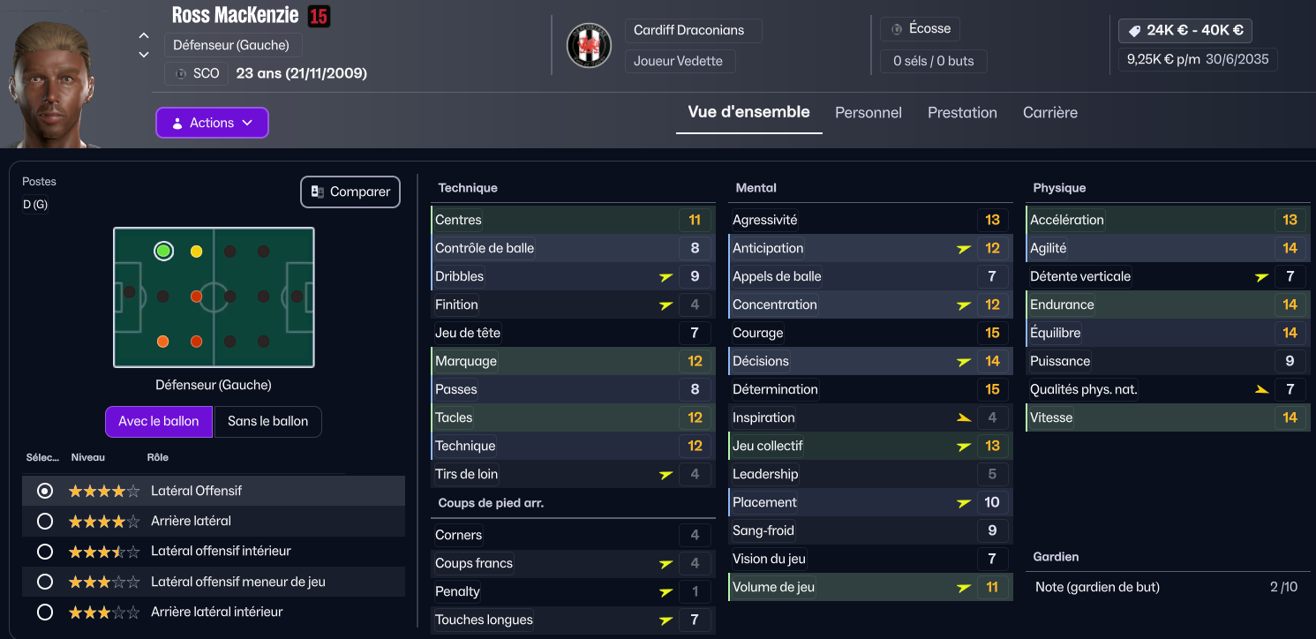Go to next player with down chevron
The height and width of the screenshot is (639, 1316).
tap(144, 55)
